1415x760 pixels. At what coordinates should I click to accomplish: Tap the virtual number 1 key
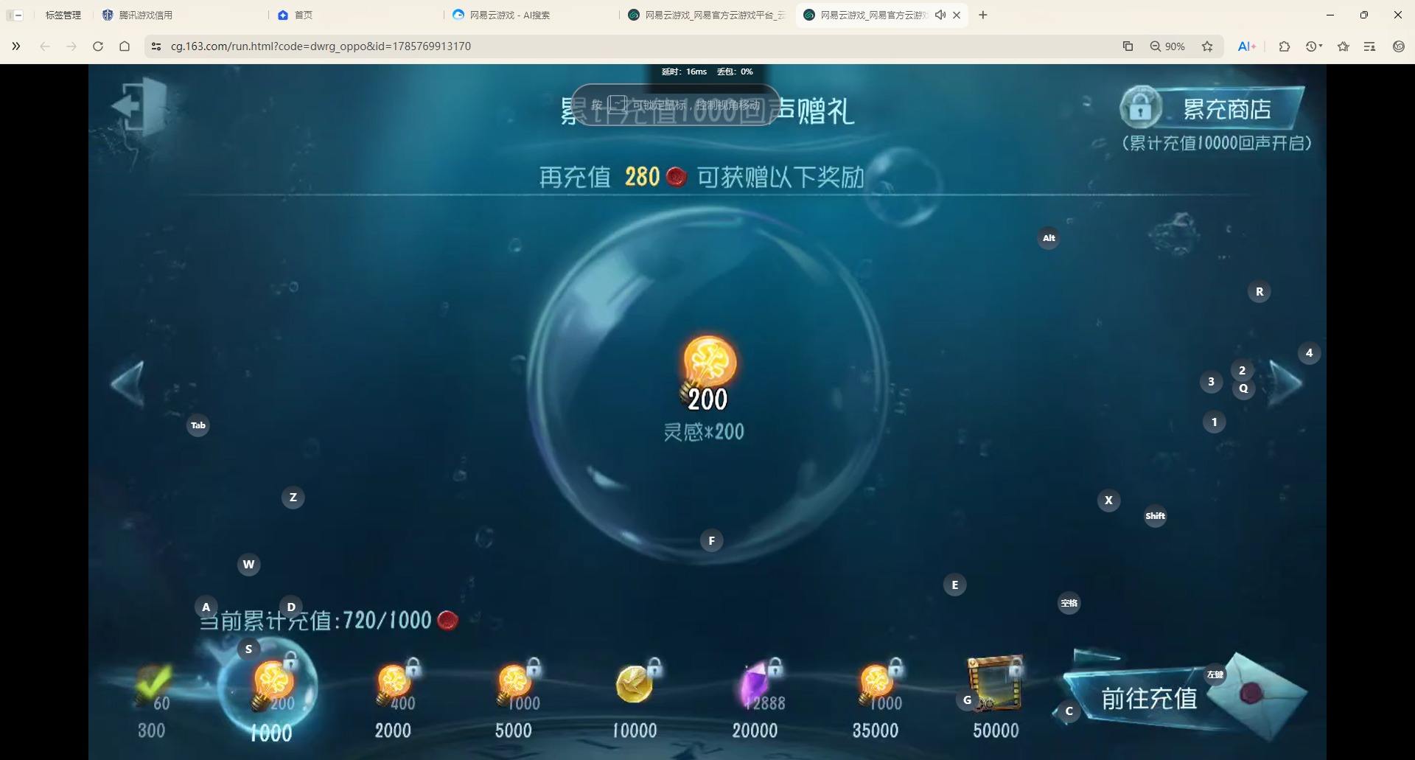[1215, 422]
